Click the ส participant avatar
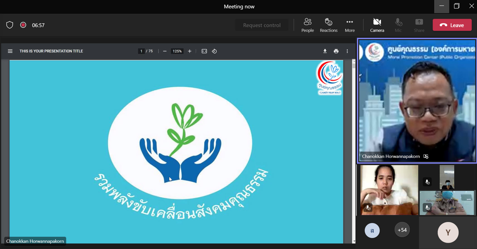The image size is (477, 249). 372,231
